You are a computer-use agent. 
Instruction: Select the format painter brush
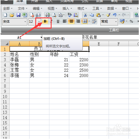[x=108, y=15]
